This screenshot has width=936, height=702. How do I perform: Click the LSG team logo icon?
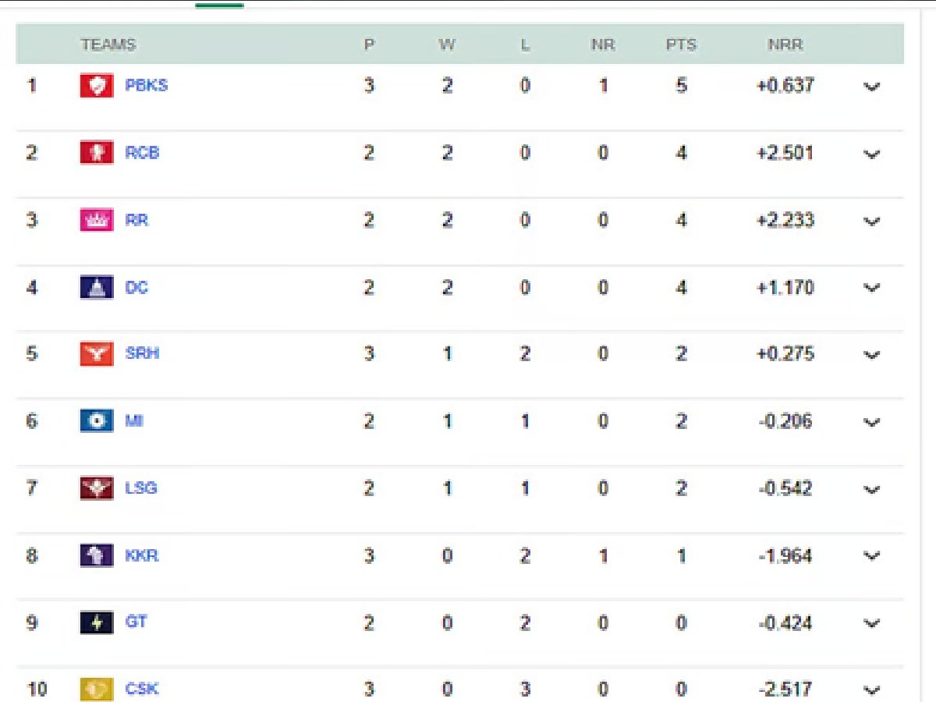(x=97, y=488)
